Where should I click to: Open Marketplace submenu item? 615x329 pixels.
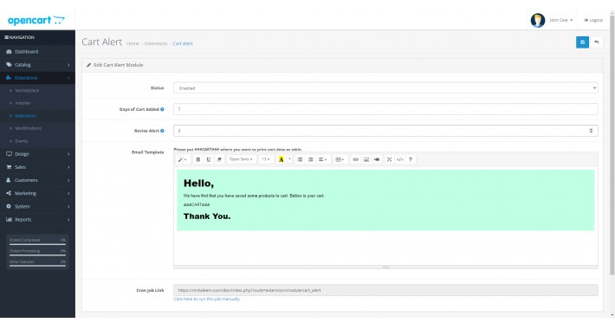pos(37,90)
